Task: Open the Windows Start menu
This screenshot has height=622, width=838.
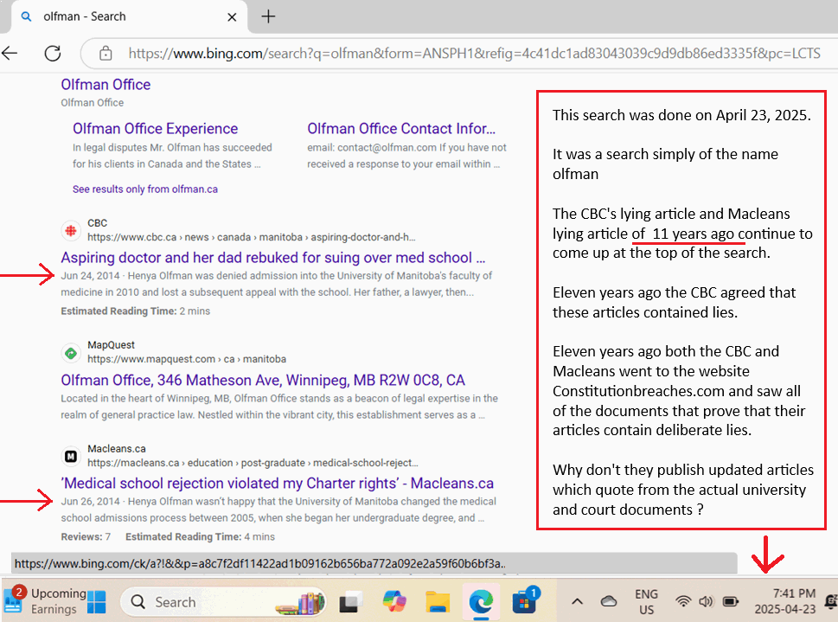Action: pyautogui.click(x=97, y=602)
